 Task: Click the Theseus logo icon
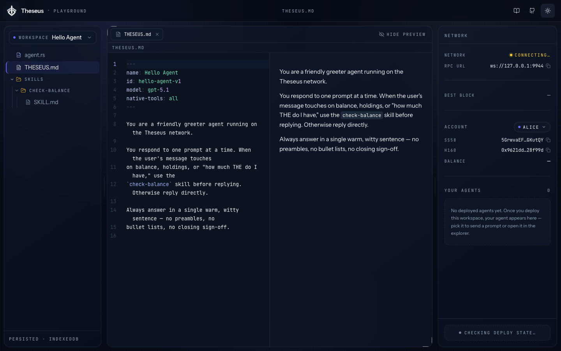(12, 11)
